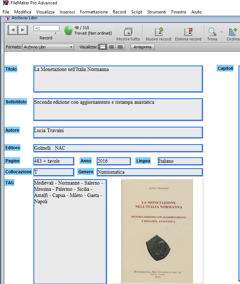This screenshot has width=240, height=284.
Task: Create a record with Nuovo record icon
Action: 159,32
